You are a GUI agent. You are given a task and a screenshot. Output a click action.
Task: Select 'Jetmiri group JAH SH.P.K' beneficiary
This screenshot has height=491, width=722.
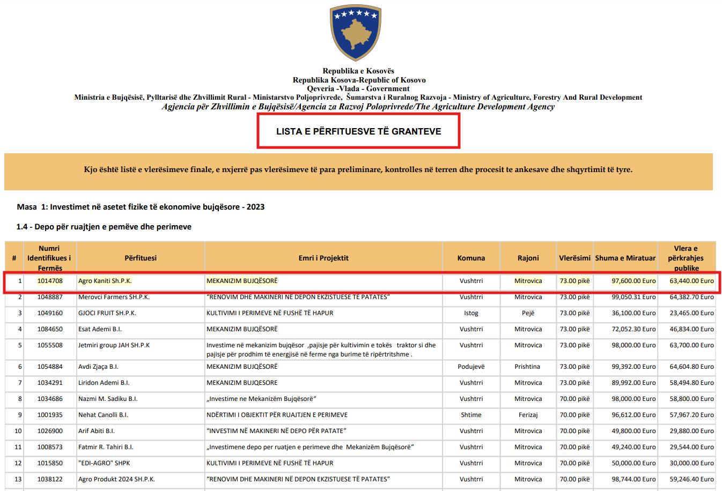click(114, 345)
